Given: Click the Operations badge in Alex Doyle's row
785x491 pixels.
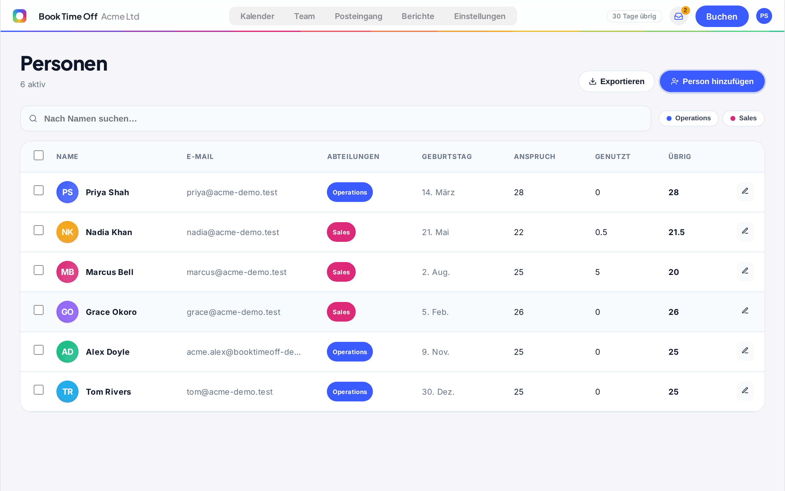Looking at the screenshot, I should point(350,352).
